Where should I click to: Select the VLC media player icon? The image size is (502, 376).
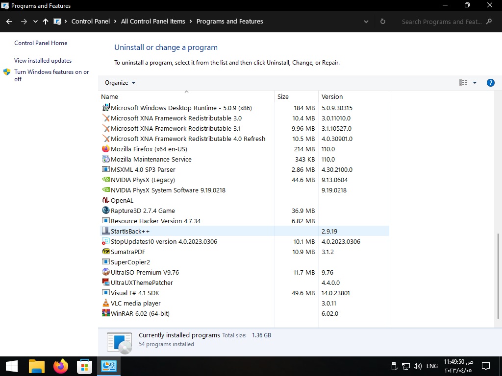[x=106, y=303]
